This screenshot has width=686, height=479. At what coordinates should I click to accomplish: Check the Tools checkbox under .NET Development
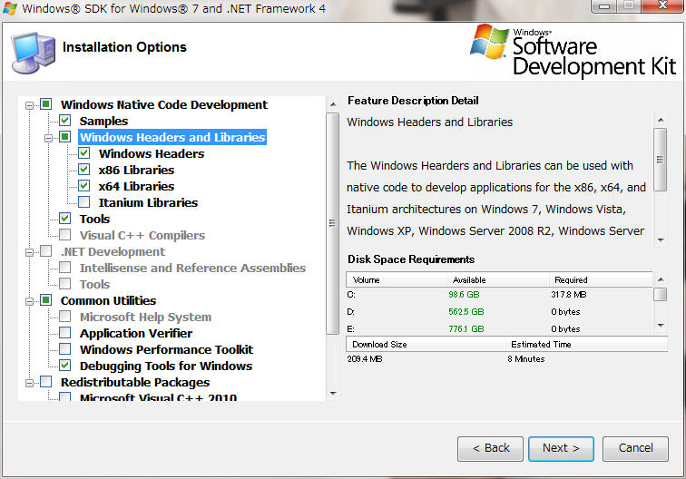click(x=64, y=284)
